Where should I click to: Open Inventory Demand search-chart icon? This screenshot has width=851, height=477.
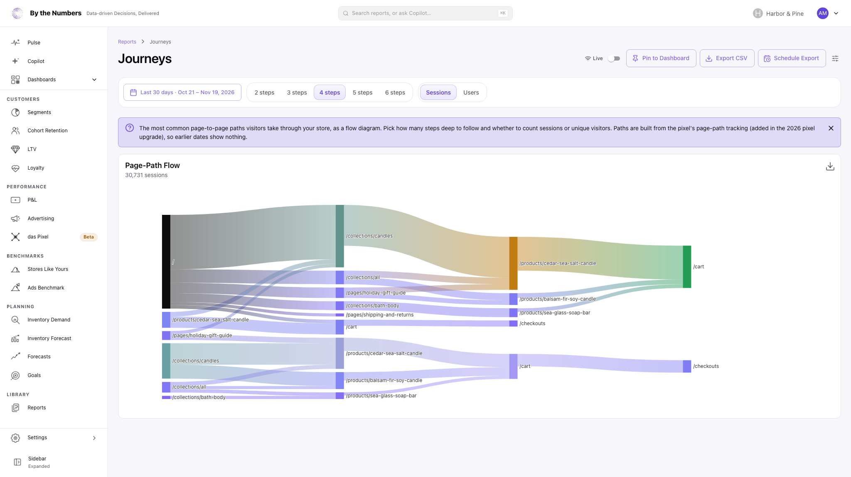pos(15,320)
